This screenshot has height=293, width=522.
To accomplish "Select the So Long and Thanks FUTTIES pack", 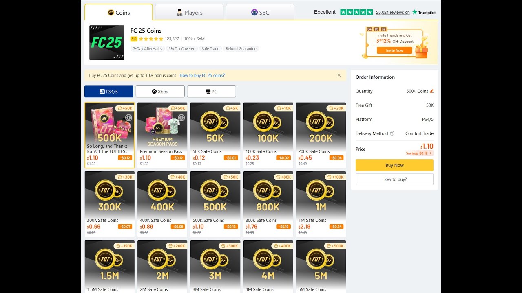I will point(109,135).
